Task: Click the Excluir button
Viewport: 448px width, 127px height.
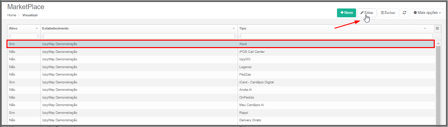Action: point(388,13)
